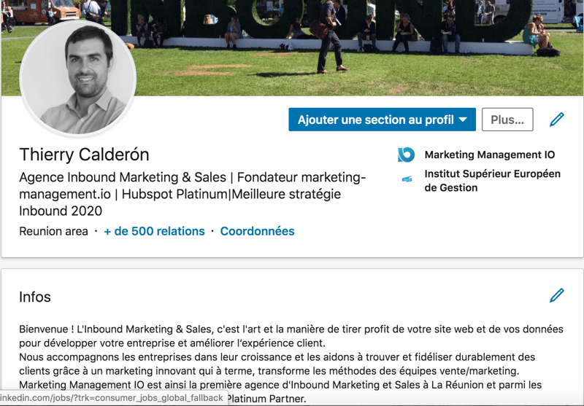The width and height of the screenshot is (584, 406).
Task: Open Thierry Calderón's round profile photo
Action: click(78, 79)
